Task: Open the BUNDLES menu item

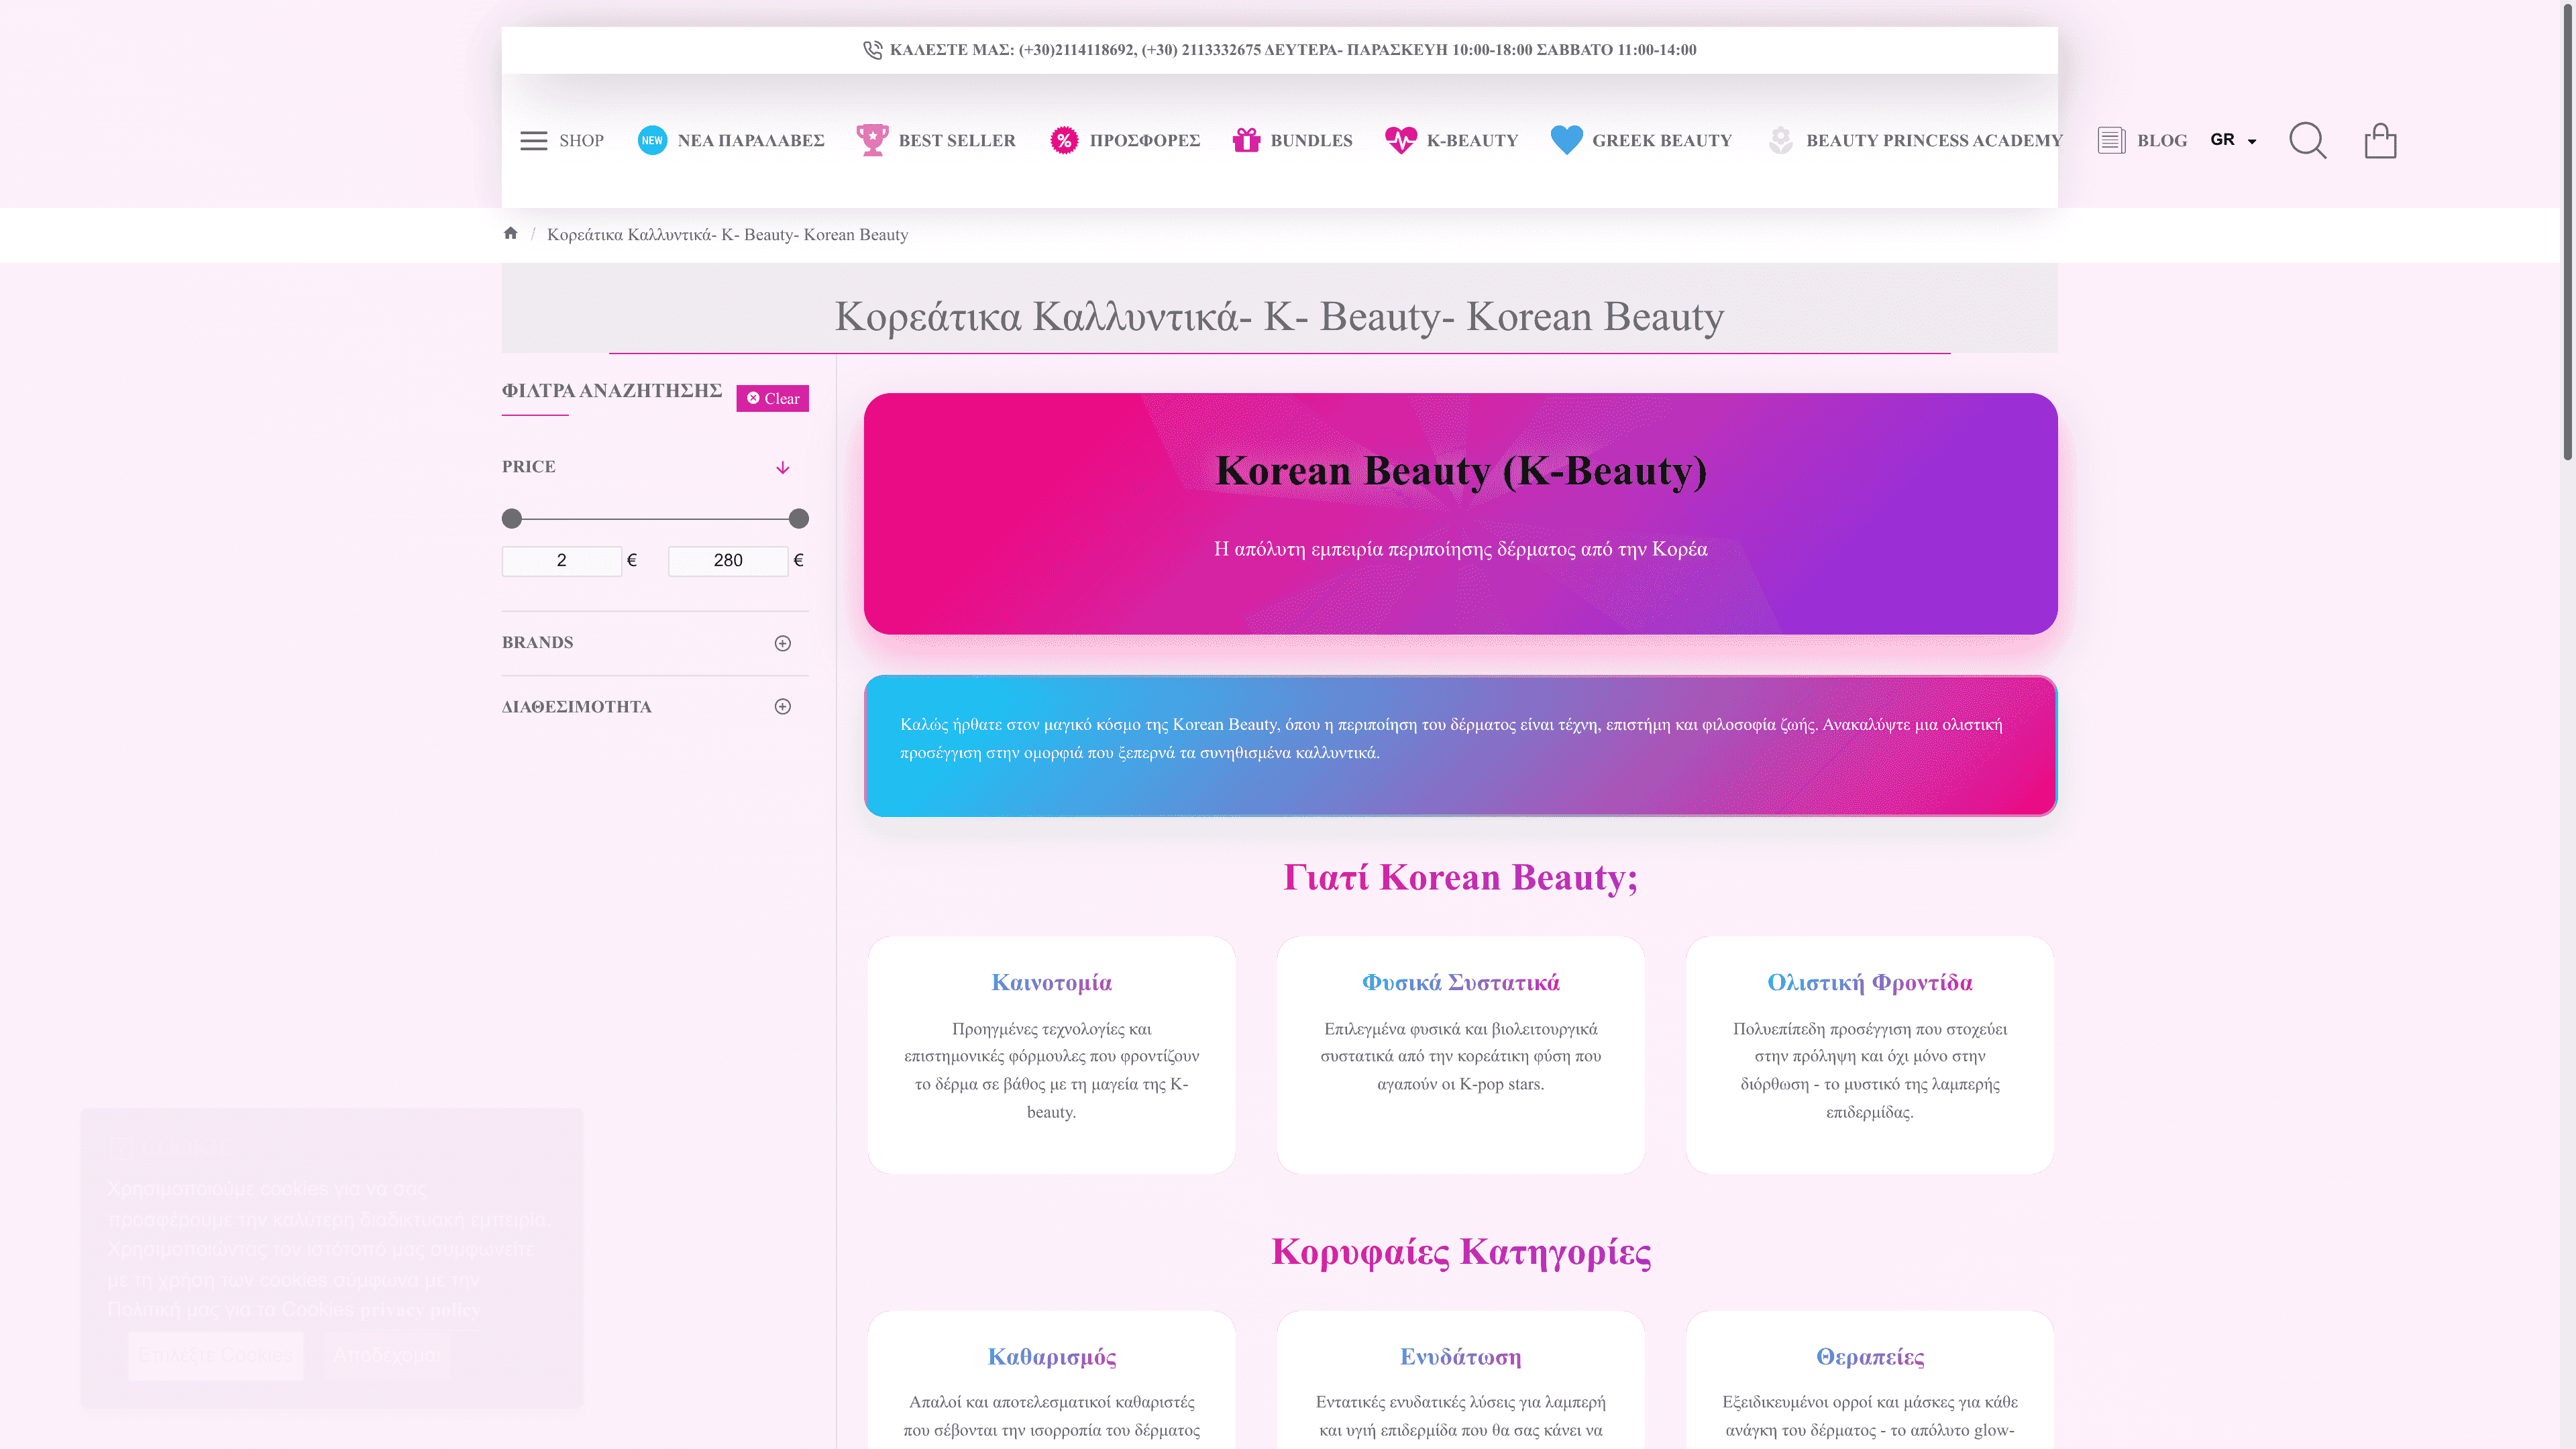Action: [x=1311, y=141]
